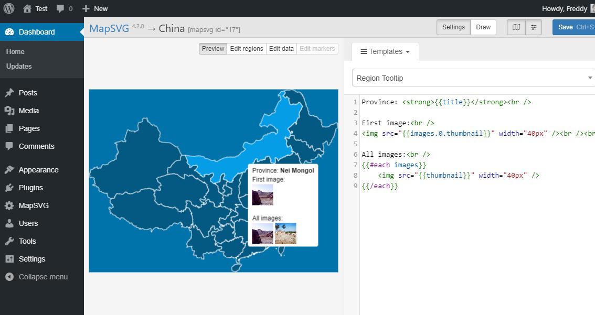Image resolution: width=595 pixels, height=315 pixels.
Task: Click the Tools wrench icon
Action: pyautogui.click(x=9, y=241)
